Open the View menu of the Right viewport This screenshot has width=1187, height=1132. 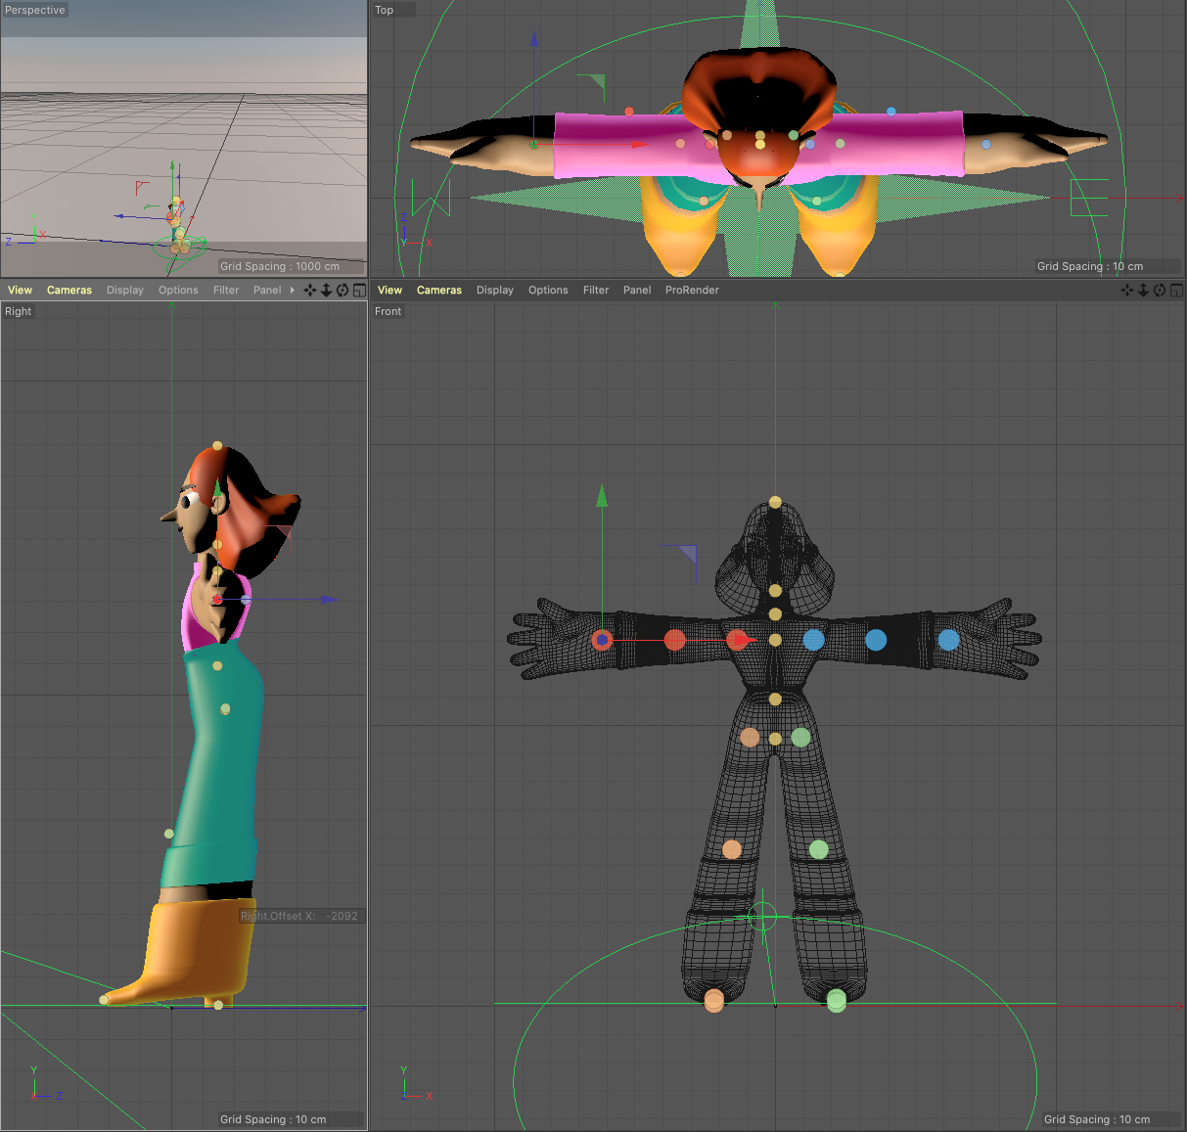tap(20, 290)
